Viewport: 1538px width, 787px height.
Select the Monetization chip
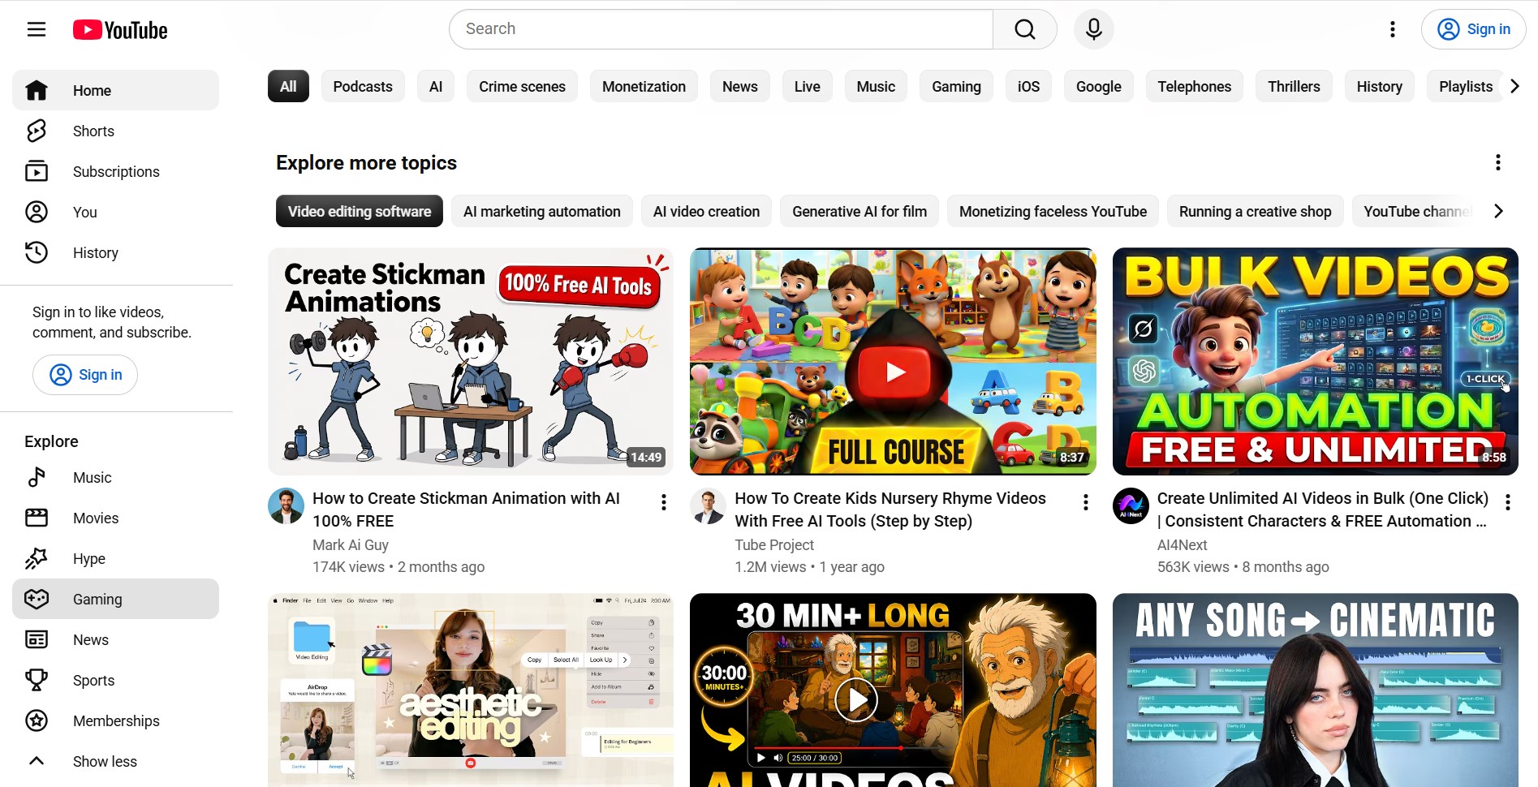point(644,86)
